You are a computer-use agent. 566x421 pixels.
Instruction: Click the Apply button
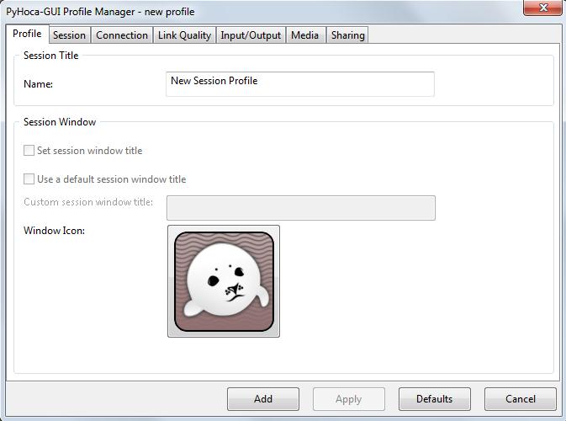[349, 399]
